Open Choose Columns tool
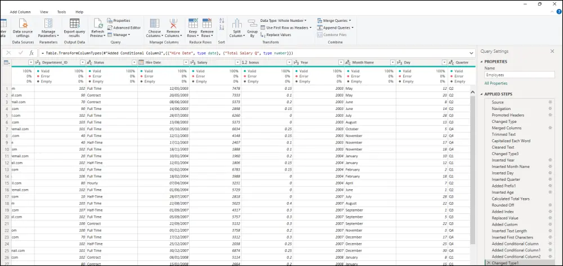 pos(155,29)
